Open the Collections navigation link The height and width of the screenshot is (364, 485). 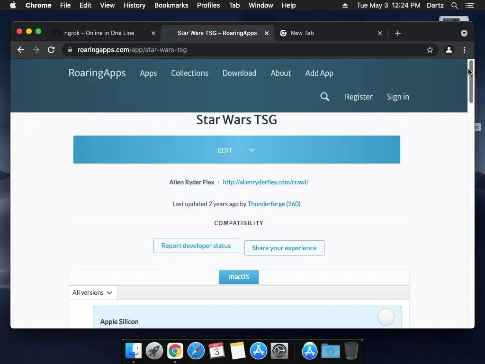pyautogui.click(x=189, y=73)
